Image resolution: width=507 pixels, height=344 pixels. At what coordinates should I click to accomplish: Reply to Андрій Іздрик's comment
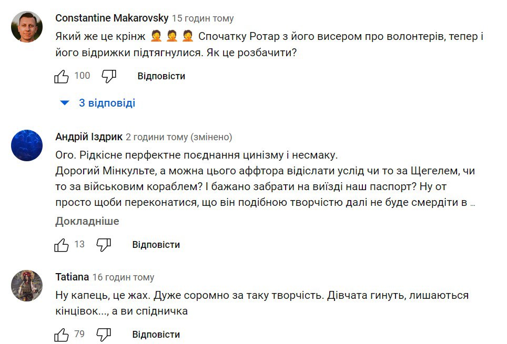[156, 245]
